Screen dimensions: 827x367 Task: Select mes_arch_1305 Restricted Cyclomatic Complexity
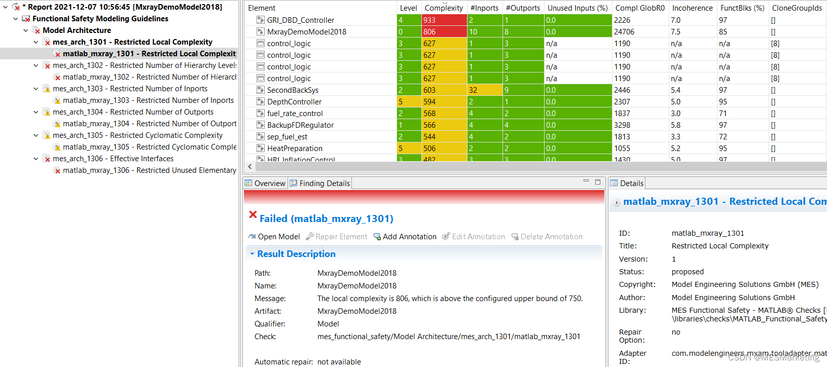pyautogui.click(x=137, y=135)
